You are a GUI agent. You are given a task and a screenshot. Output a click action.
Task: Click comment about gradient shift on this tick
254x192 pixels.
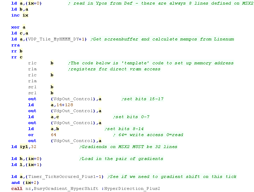point(172,177)
